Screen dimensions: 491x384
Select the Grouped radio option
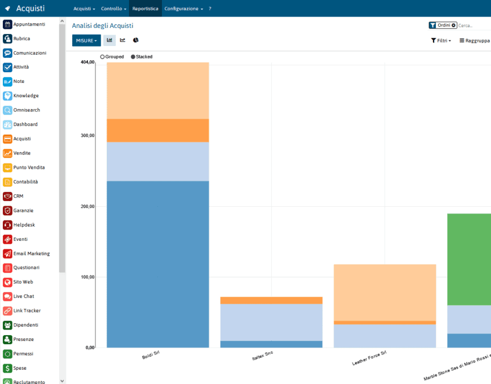coord(102,57)
